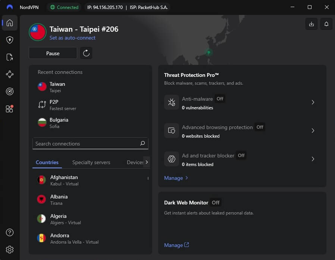Select the Home icon in the sidebar
Image resolution: width=335 pixels, height=260 pixels.
click(x=9, y=23)
